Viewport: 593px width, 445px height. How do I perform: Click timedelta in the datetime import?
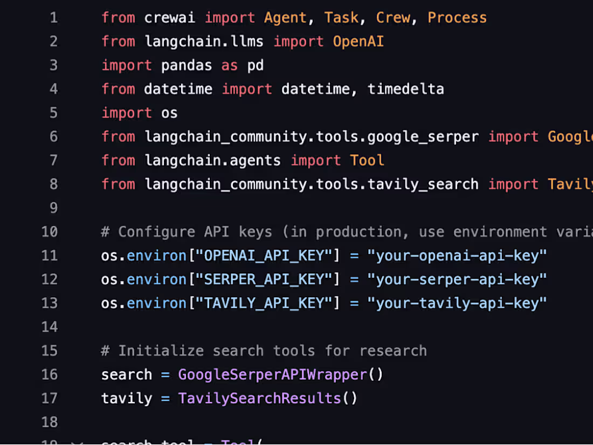pos(405,90)
